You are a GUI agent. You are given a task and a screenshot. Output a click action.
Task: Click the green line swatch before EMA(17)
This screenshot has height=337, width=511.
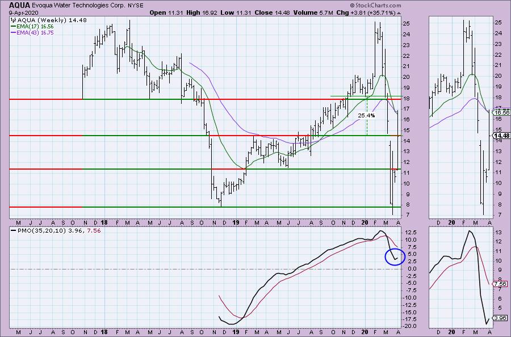[14, 26]
